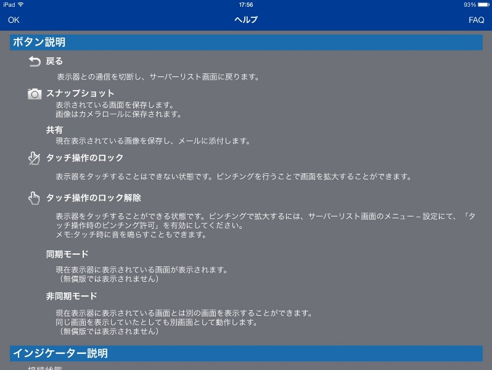Click the スナップショット heading
The height and width of the screenshot is (370, 492).
(80, 93)
